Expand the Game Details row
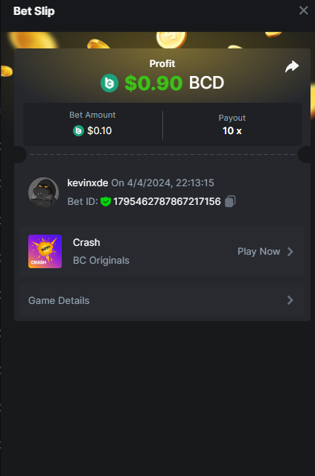The height and width of the screenshot is (476, 315). [162, 300]
